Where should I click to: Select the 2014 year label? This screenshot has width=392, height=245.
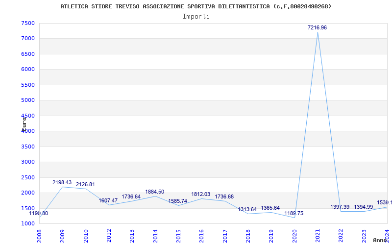(x=155, y=235)
